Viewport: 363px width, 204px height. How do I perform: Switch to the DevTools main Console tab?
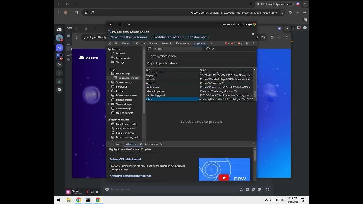pyautogui.click(x=140, y=43)
